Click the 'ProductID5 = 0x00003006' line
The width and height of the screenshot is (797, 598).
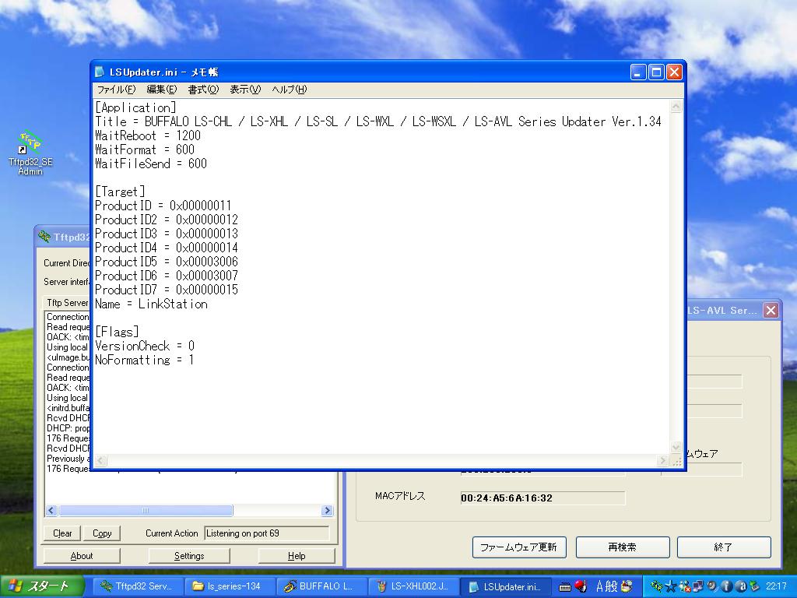(x=167, y=262)
